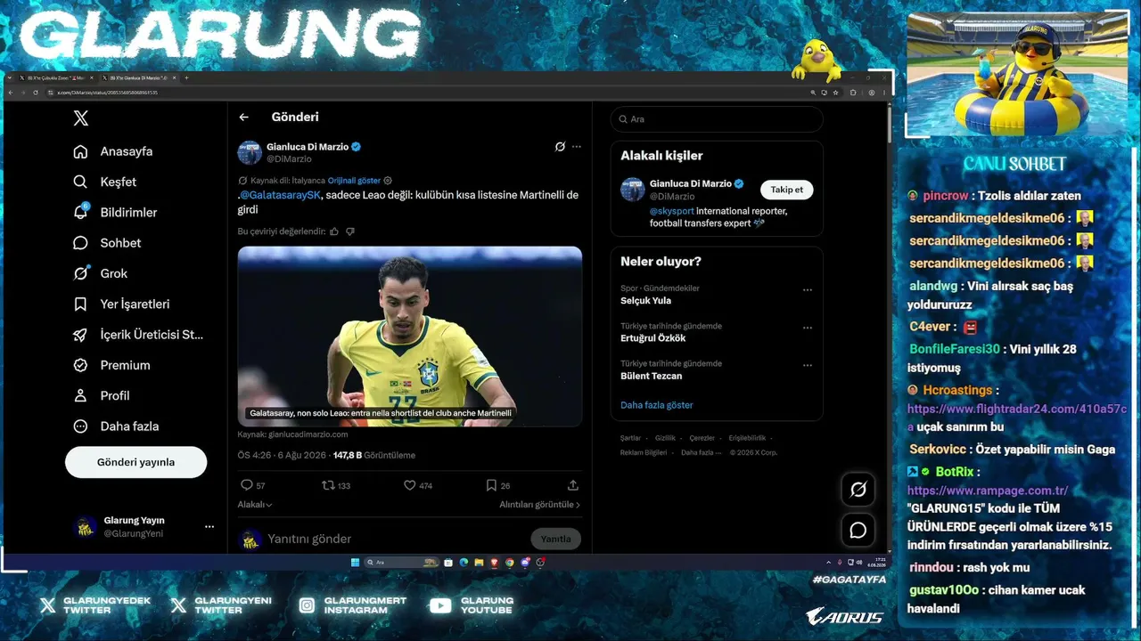This screenshot has height=641, width=1141.
Task: Open Windows Start menu
Action: coord(355,563)
